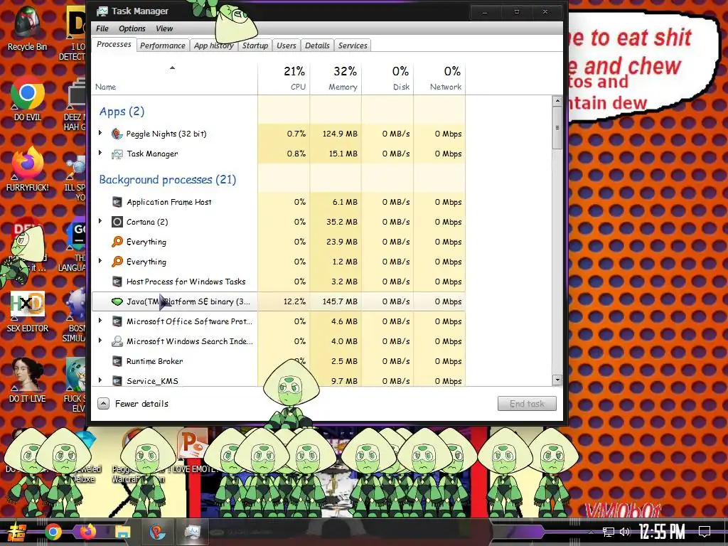Select the Runtime Broker process name
This screenshot has height=546, width=728.
[154, 361]
